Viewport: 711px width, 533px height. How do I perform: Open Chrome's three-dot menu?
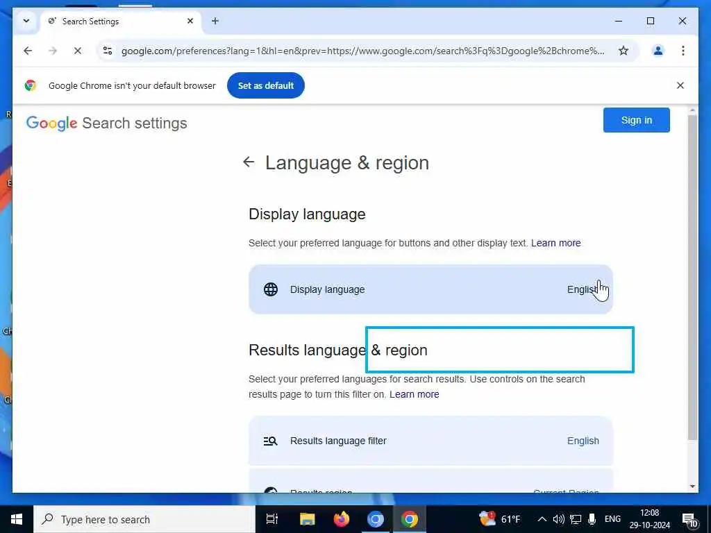point(683,51)
